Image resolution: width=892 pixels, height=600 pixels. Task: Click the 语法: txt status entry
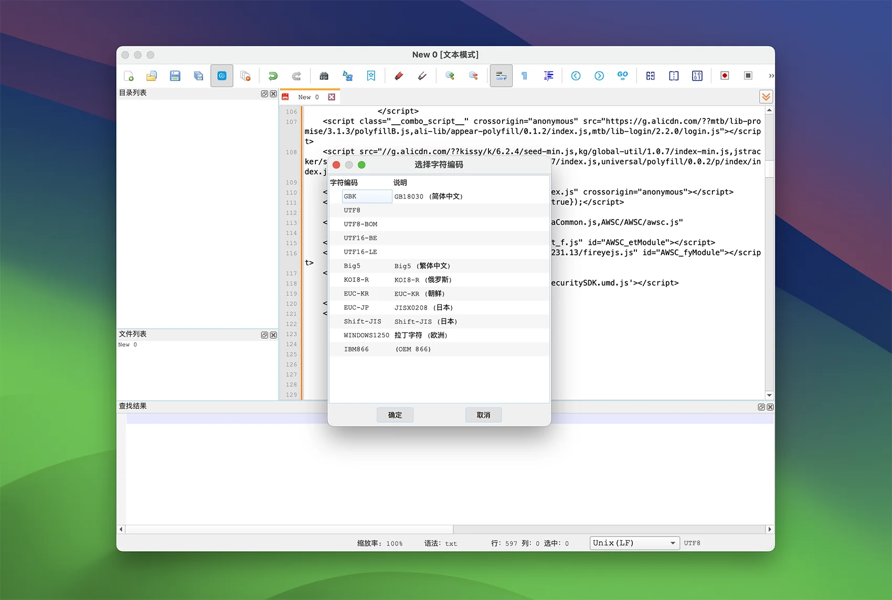[441, 543]
